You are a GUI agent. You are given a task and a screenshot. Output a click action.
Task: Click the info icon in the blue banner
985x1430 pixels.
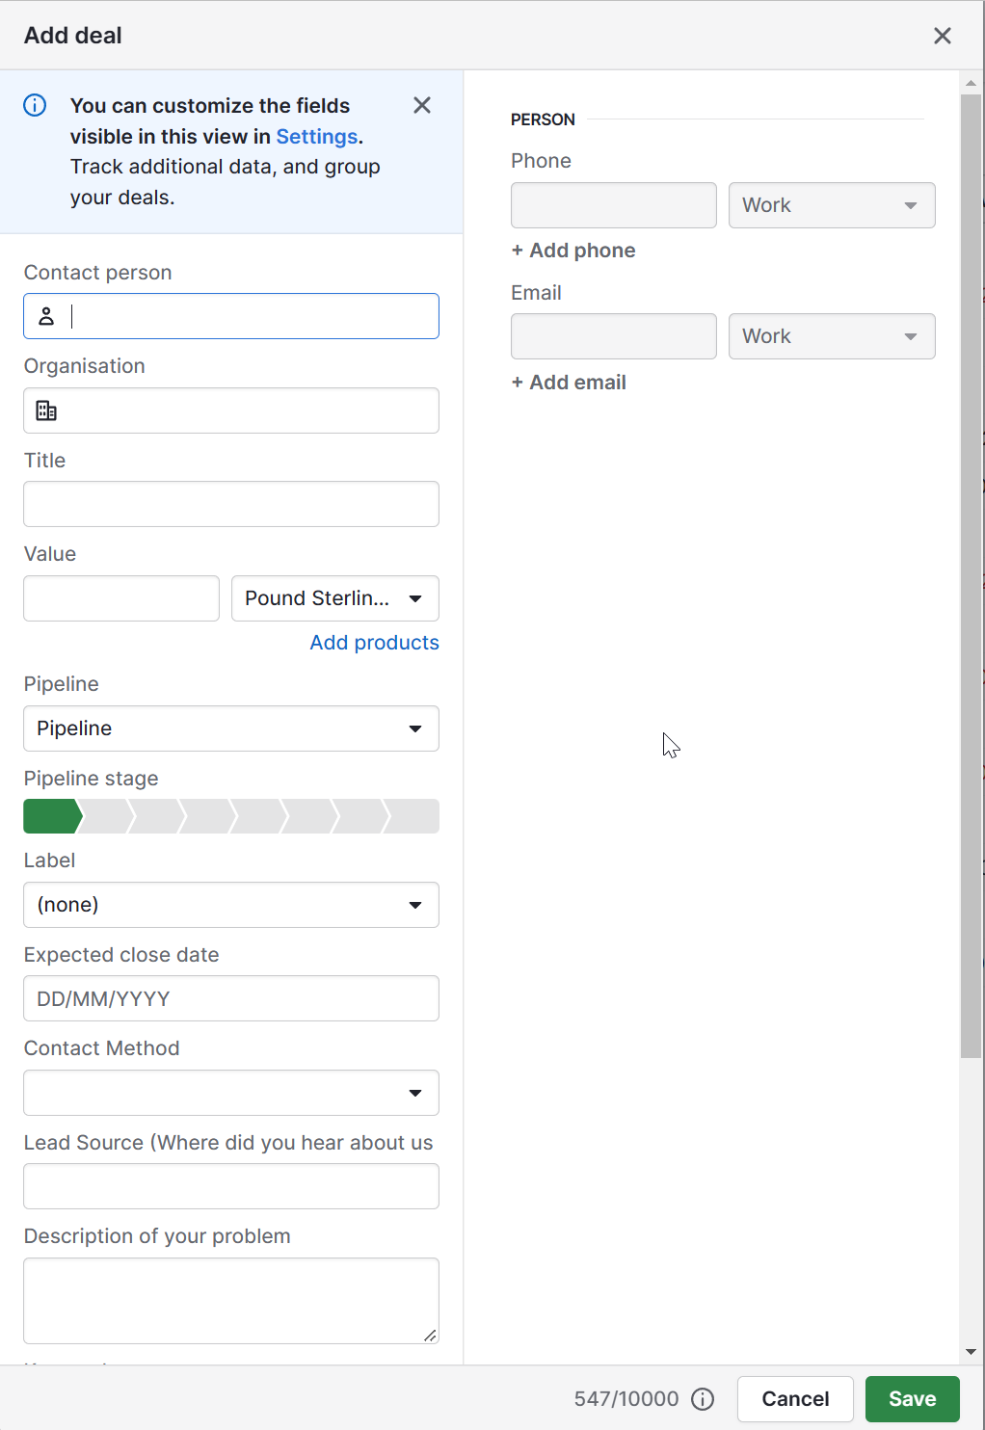tap(35, 105)
